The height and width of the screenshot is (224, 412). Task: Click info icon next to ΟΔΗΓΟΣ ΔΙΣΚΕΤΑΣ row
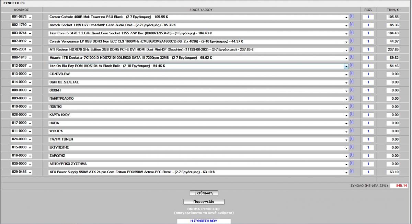[x=352, y=81]
